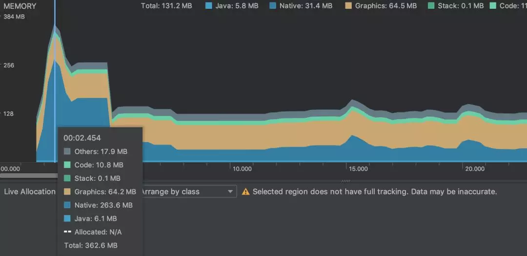Click the warning triangle icon
527x256 pixels.
tap(245, 192)
